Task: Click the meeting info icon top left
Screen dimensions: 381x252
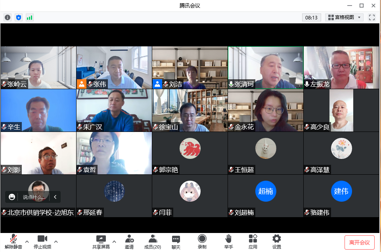Action: point(7,17)
